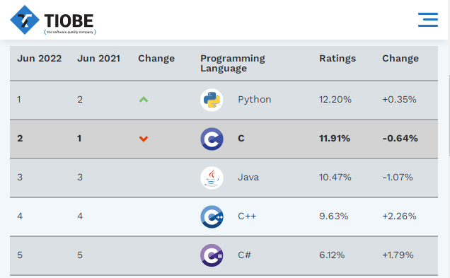Click the C++ language logo icon
Screen dimensions: 450x278
[x=212, y=216]
